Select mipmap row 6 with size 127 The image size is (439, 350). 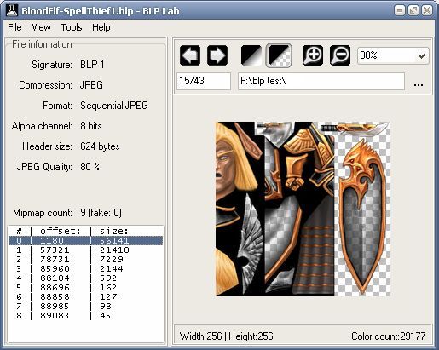click(x=85, y=296)
